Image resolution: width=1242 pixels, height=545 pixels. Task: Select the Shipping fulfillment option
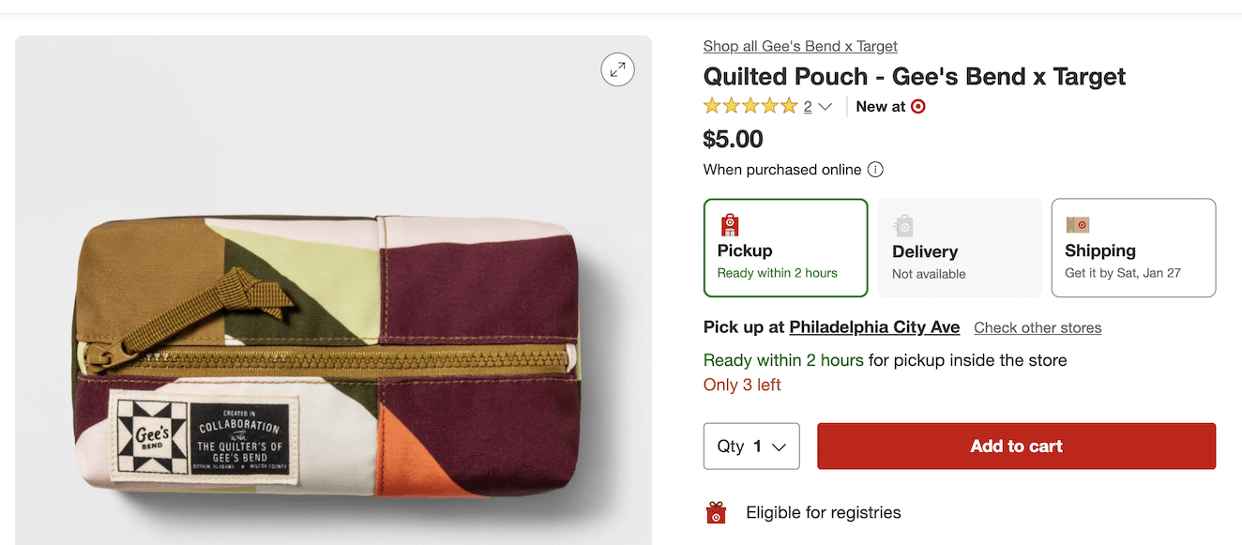(x=1133, y=248)
